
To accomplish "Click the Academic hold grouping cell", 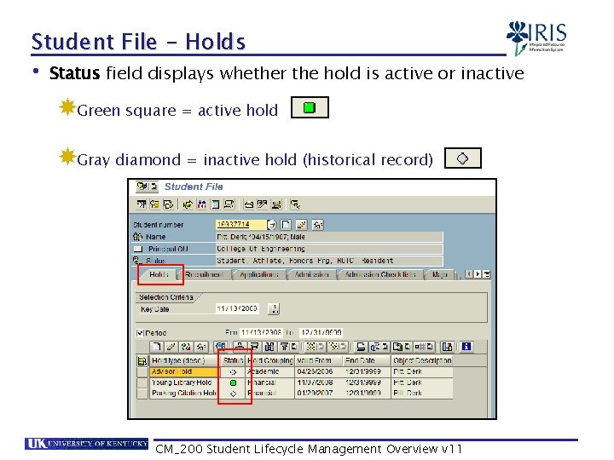I will click(x=269, y=372).
